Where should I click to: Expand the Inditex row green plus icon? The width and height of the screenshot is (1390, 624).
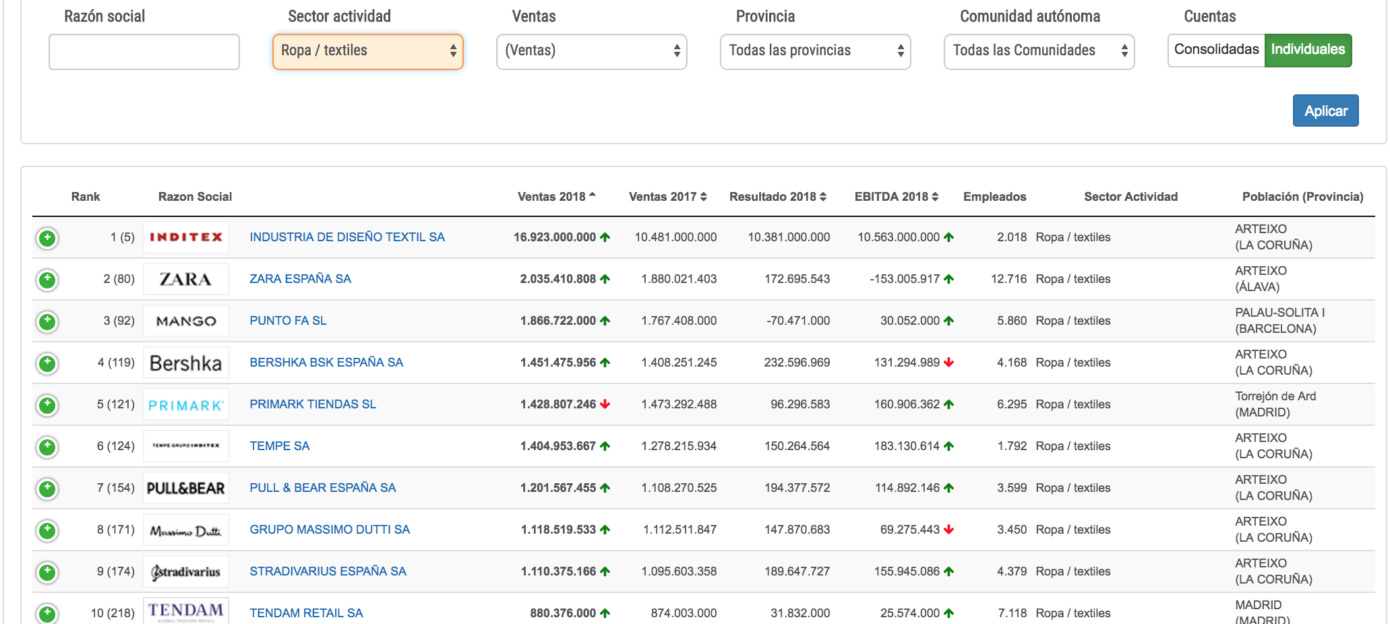pos(47,238)
